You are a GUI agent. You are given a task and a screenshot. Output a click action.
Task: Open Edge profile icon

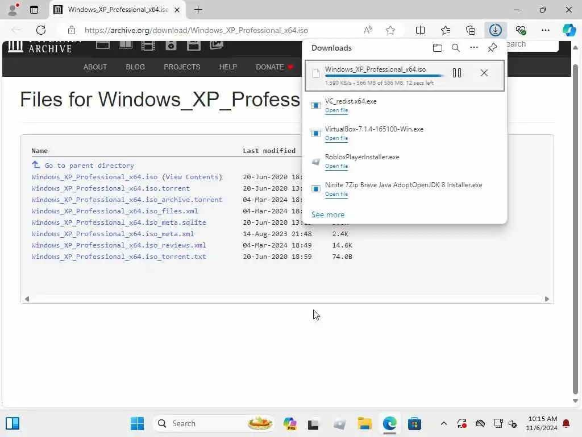point(13,10)
